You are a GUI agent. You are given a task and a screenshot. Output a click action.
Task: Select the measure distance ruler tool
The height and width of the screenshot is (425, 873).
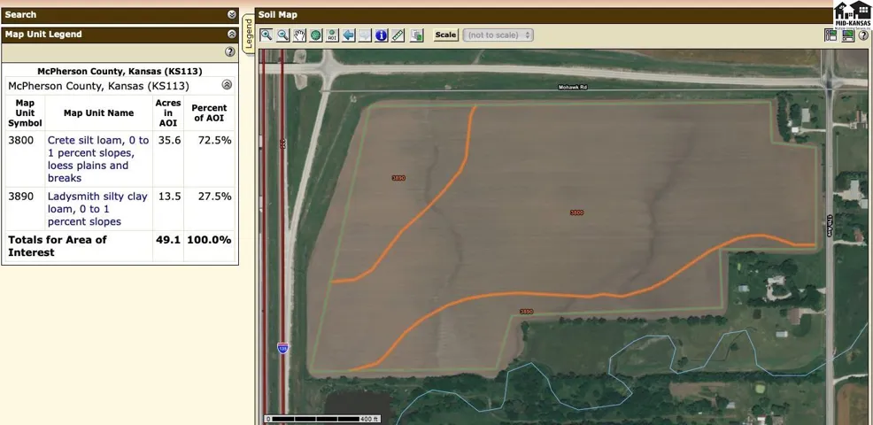(398, 35)
